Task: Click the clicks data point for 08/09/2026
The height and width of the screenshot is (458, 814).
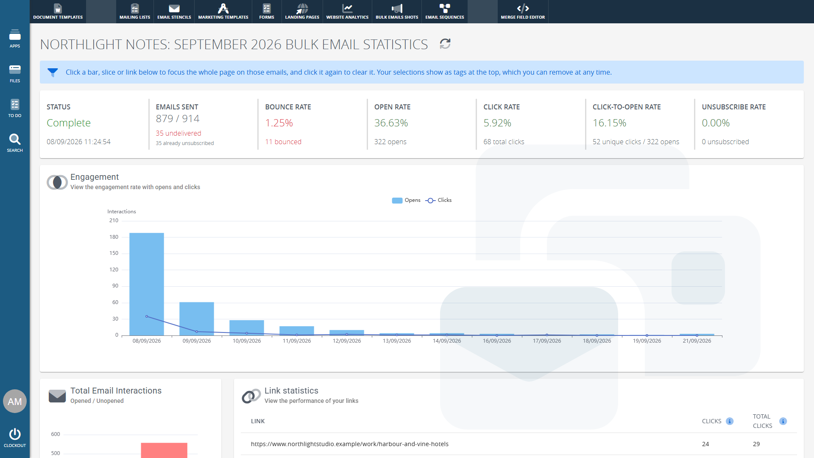Action: 147,316
